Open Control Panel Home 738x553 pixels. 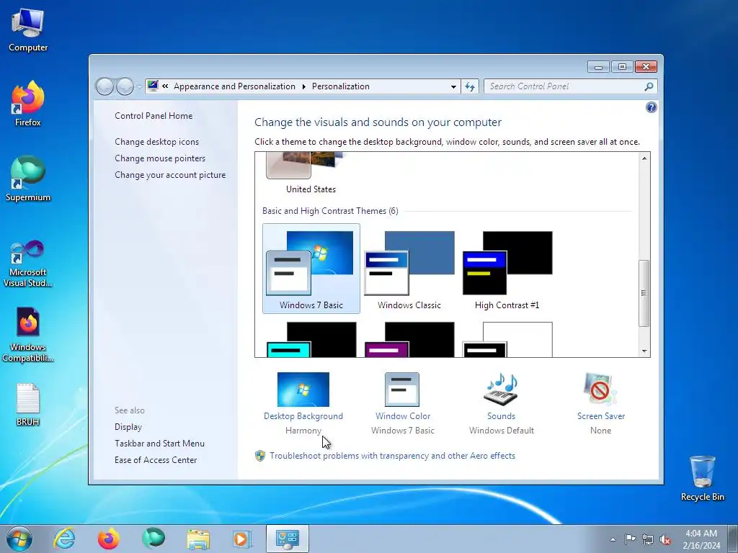coord(154,116)
